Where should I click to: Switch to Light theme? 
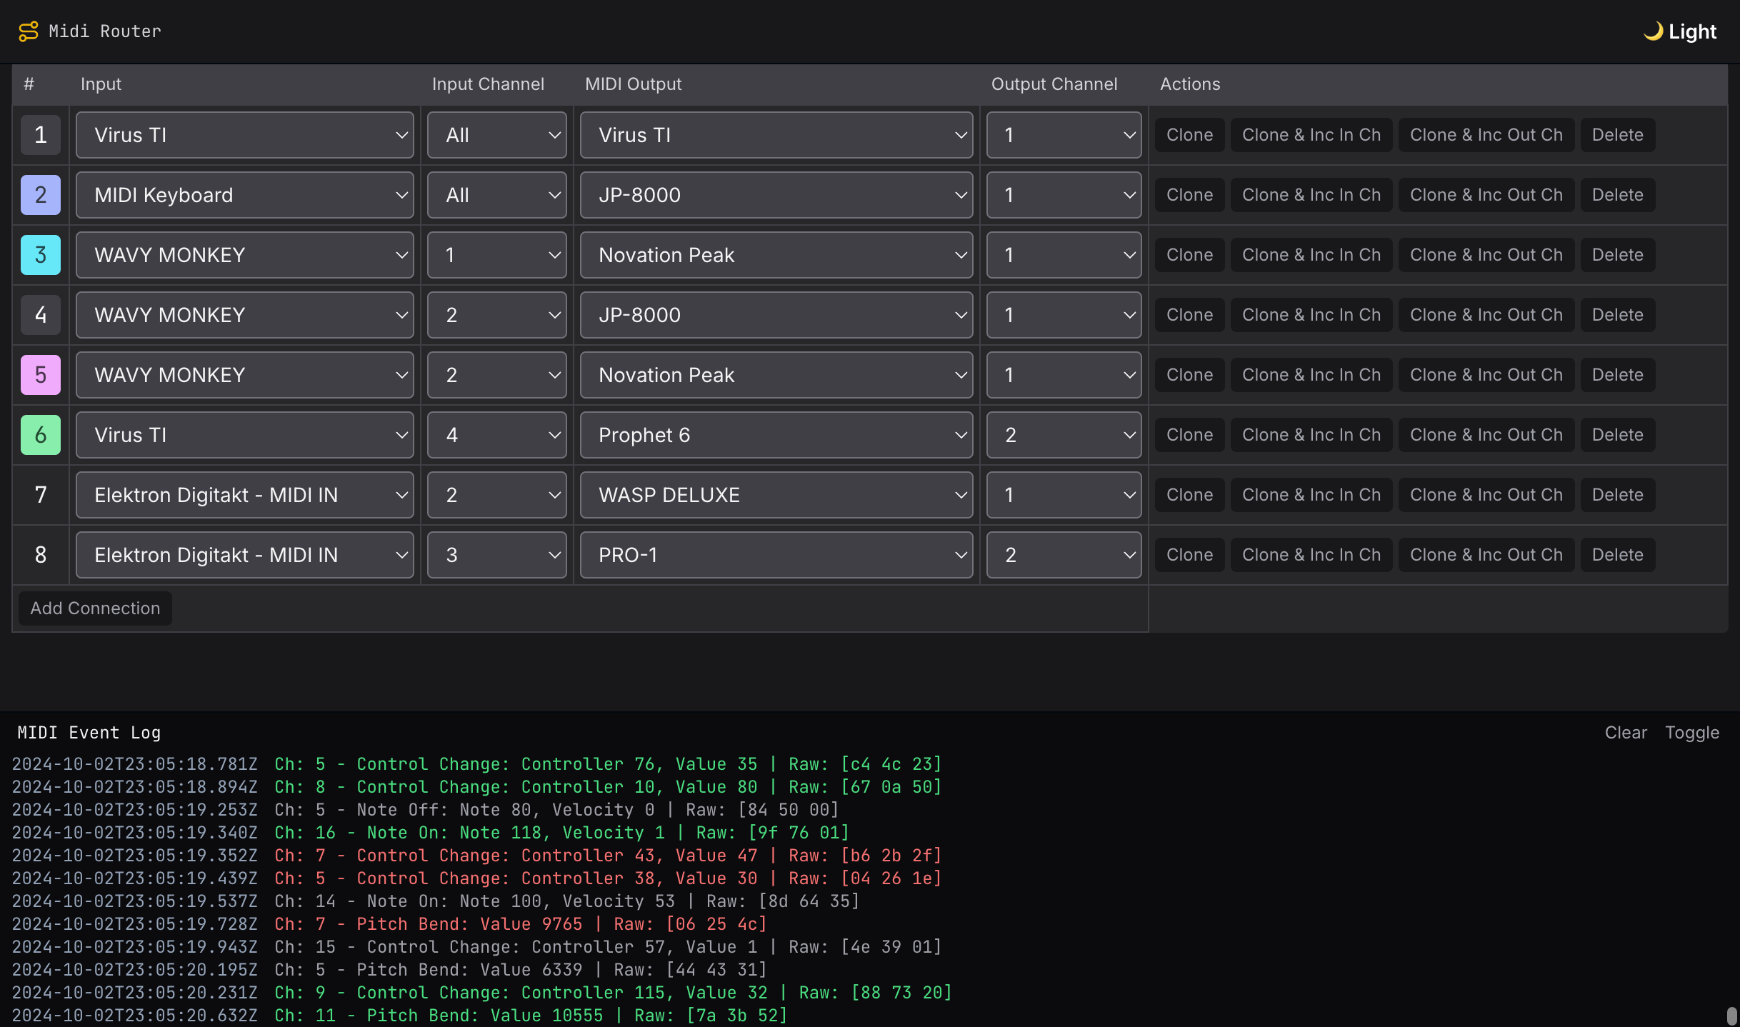[1691, 31]
